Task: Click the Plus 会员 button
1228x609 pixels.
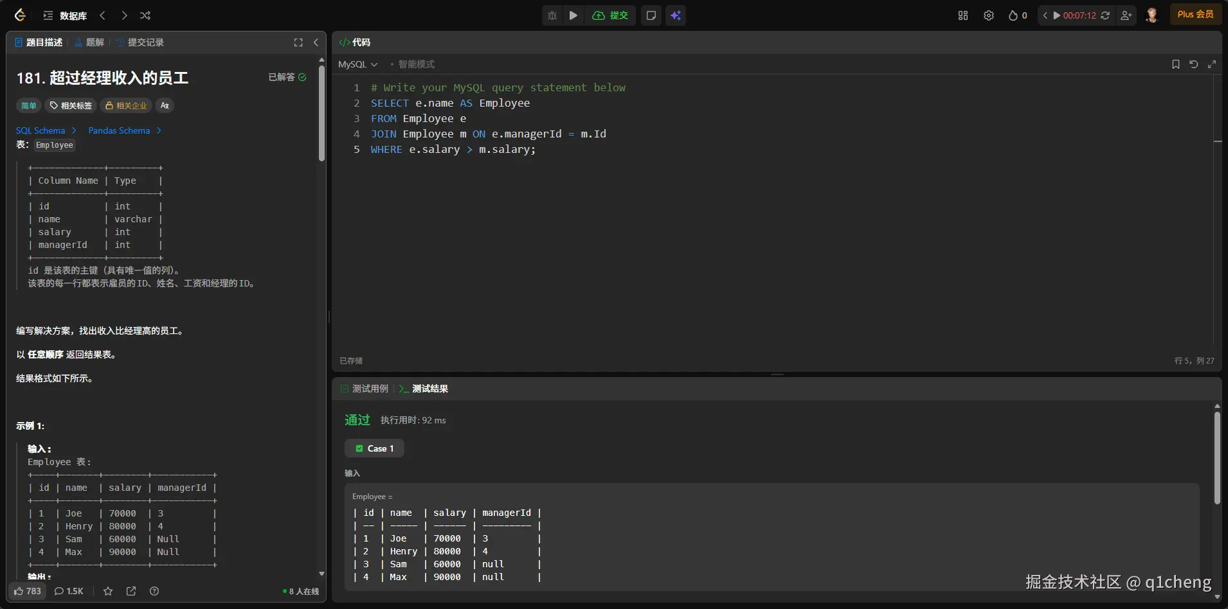Action: [x=1196, y=15]
